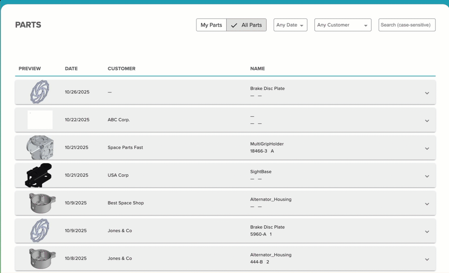Expand the MultiGripHolder row details
The image size is (449, 273).
coord(427,149)
